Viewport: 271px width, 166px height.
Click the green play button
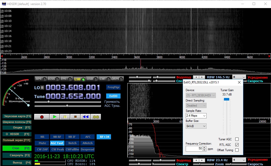(55, 117)
